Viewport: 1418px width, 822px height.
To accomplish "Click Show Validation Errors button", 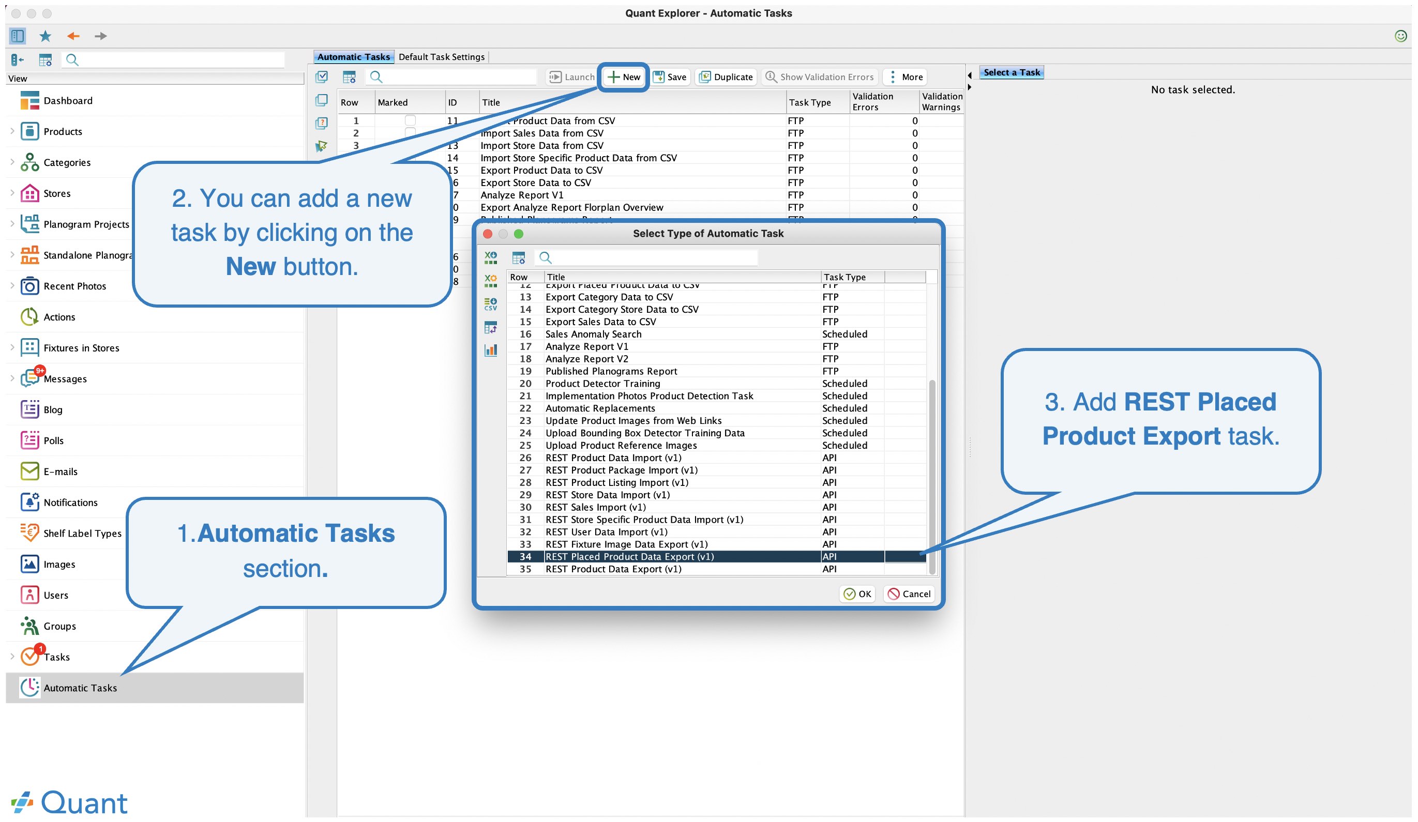I will (819, 77).
